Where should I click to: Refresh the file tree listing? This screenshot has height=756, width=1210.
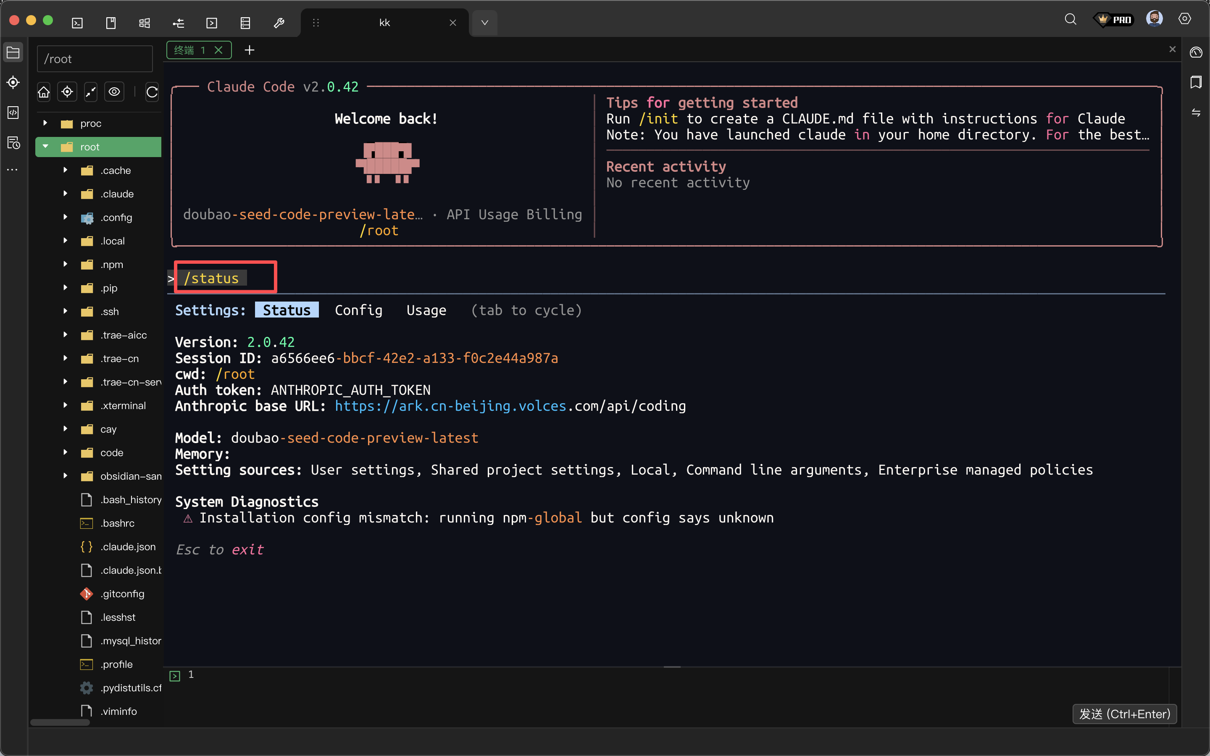(152, 92)
